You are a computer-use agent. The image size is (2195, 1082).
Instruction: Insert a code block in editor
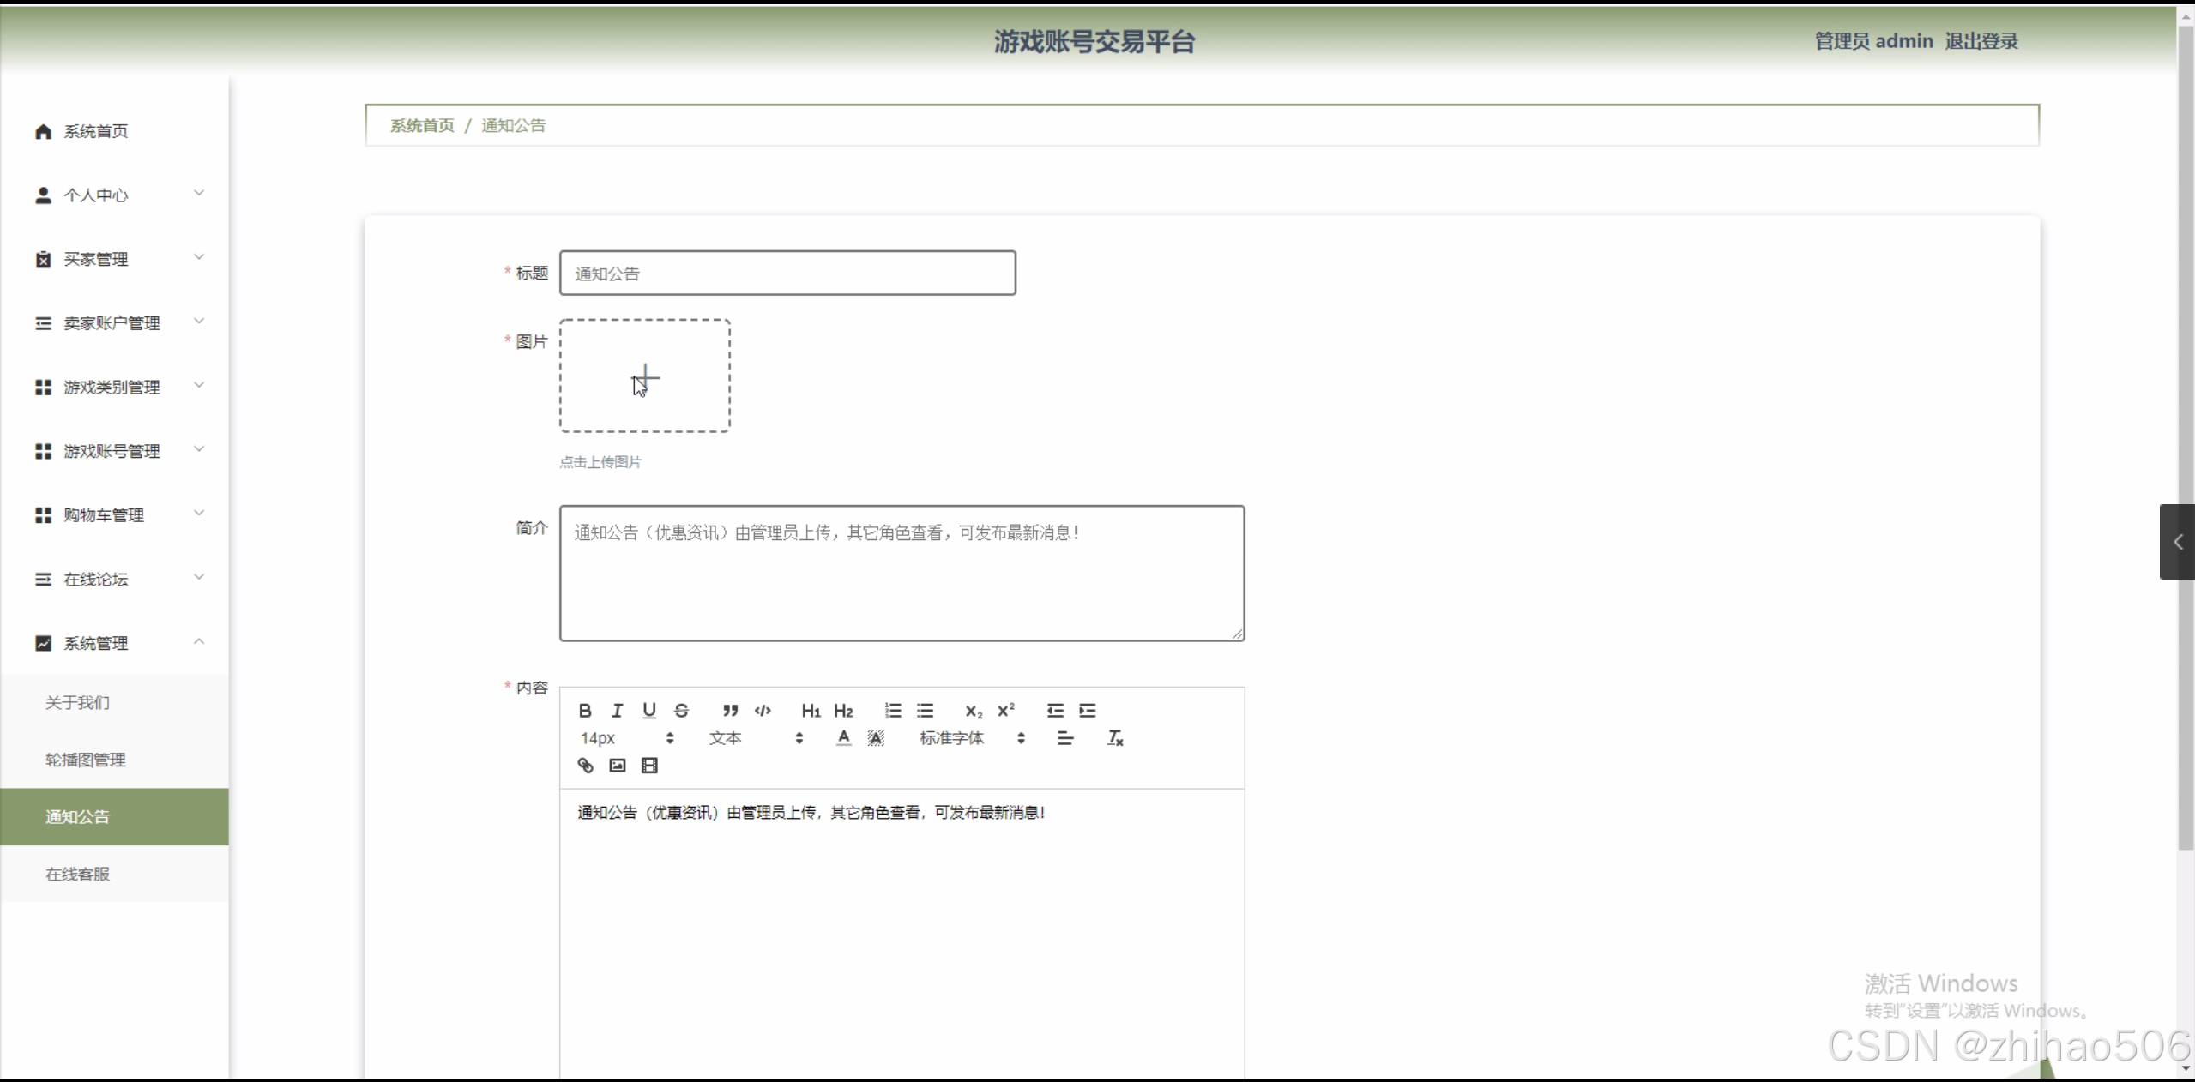(x=763, y=711)
